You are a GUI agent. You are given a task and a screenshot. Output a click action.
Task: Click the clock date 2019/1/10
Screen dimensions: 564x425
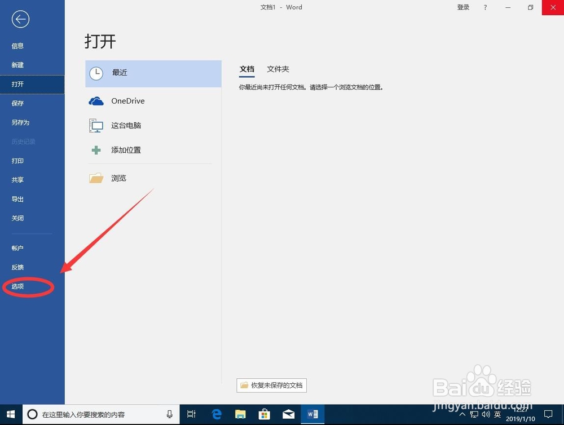(521, 419)
